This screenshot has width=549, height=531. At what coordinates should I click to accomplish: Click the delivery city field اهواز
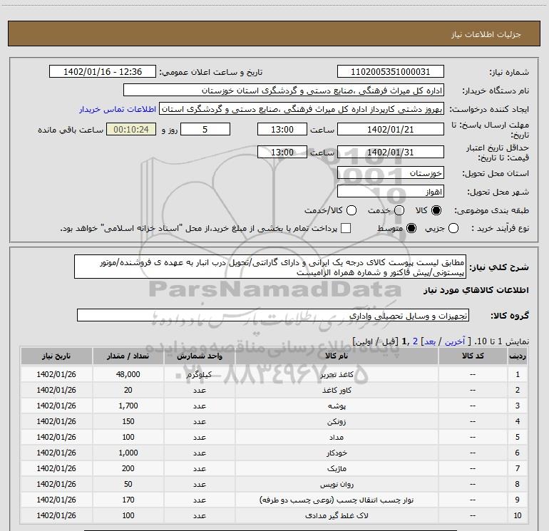[391, 192]
